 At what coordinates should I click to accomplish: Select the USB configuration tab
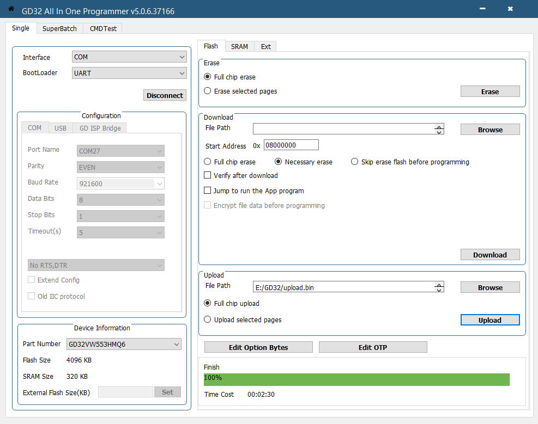click(x=61, y=128)
